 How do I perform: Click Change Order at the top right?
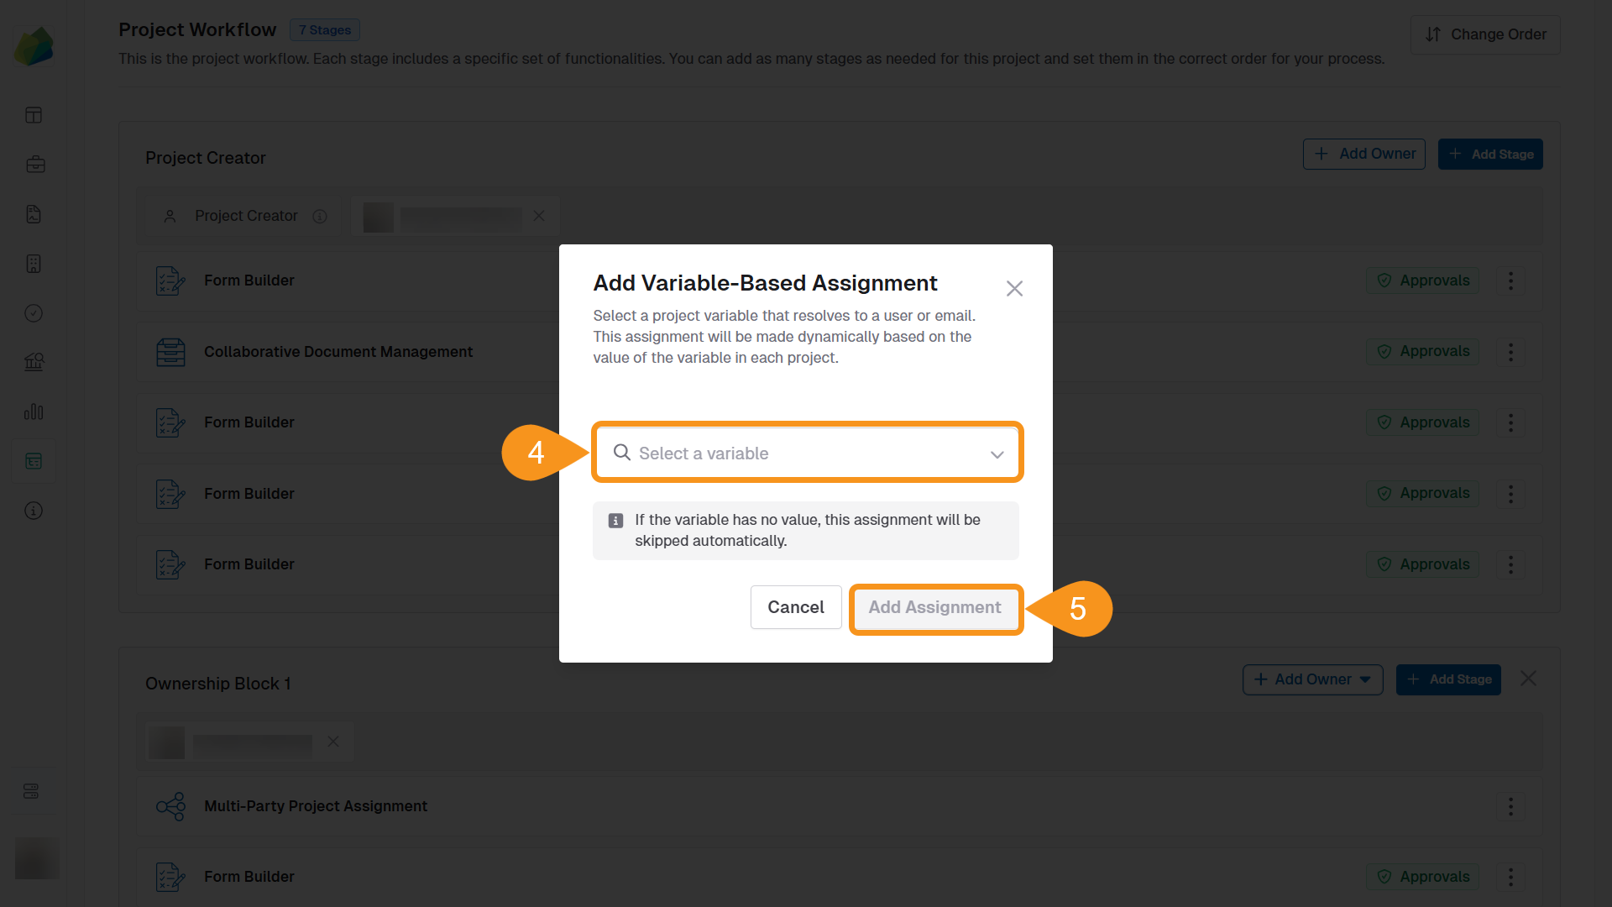(1485, 34)
